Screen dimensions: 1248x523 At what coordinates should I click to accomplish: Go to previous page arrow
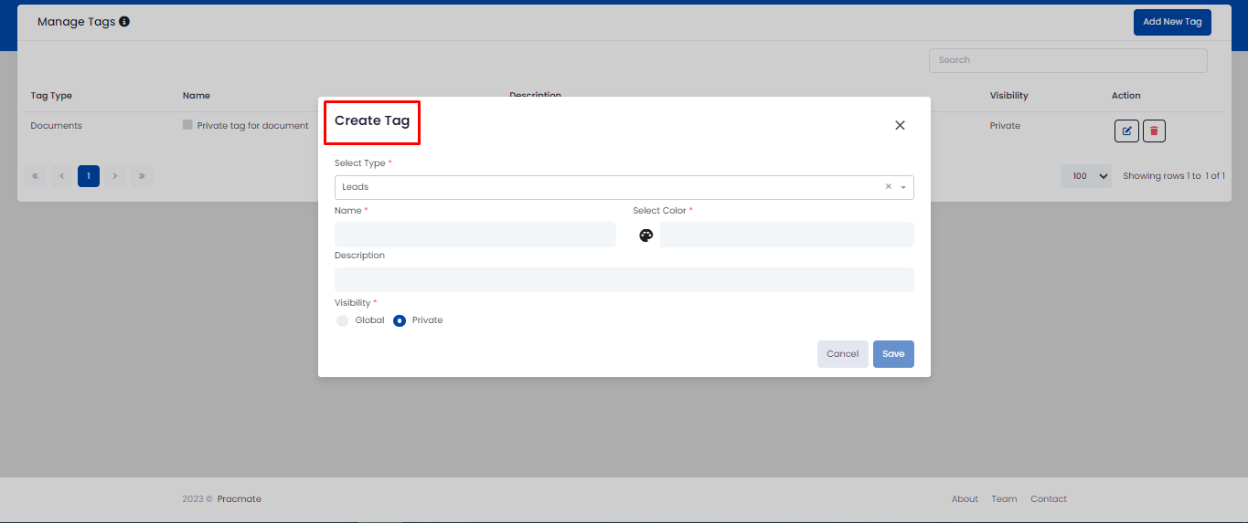coord(62,176)
